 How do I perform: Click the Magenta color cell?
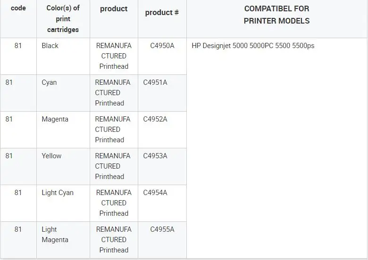(x=55, y=119)
